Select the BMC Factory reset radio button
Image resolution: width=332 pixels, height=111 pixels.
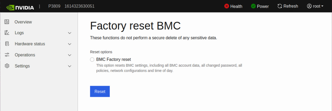92,59
